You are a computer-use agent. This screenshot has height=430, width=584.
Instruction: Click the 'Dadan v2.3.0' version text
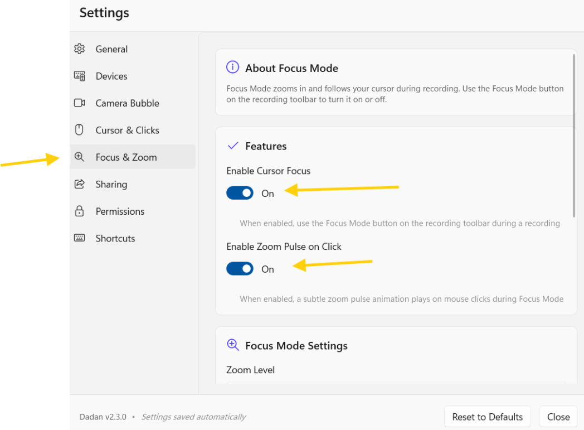[103, 417]
